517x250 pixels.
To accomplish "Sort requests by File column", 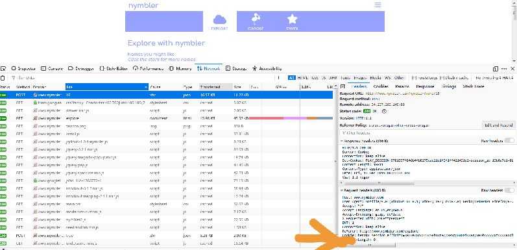I will (x=107, y=87).
